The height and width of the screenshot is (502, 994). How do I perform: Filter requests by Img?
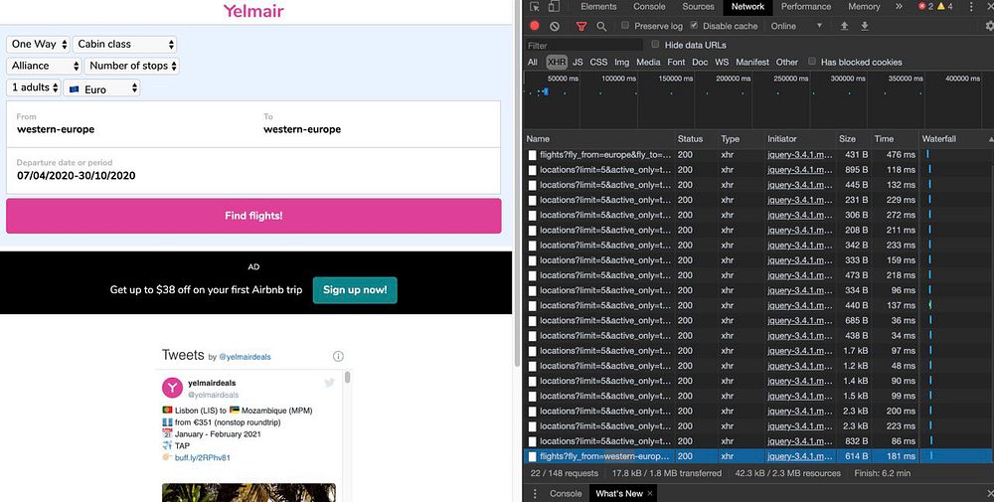point(622,62)
